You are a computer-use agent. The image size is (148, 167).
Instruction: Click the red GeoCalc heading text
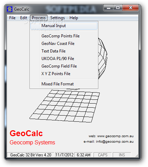point(26,133)
